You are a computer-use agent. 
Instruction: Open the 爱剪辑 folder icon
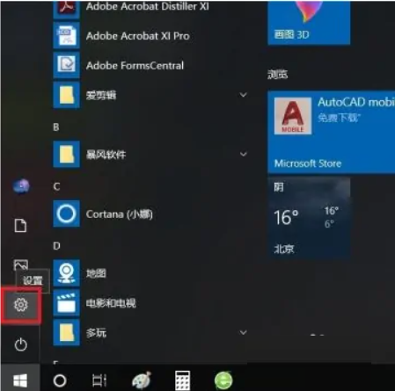(x=67, y=95)
